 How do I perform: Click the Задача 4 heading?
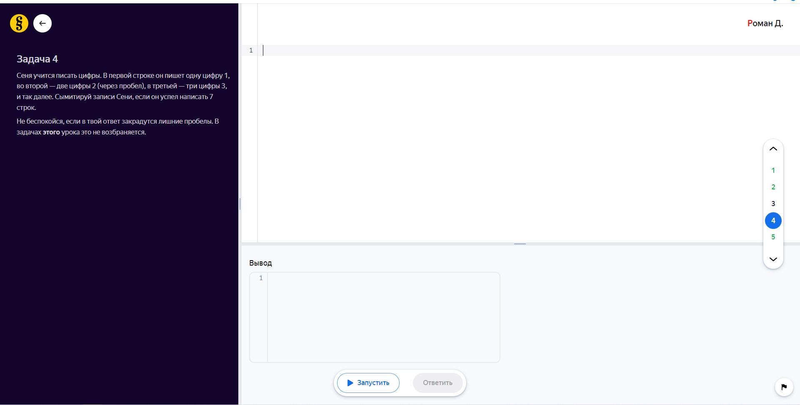(37, 59)
